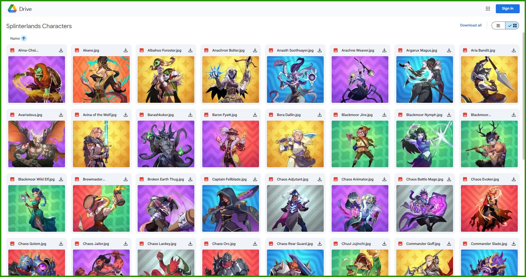The height and width of the screenshot is (277, 526).
Task: Download Bera Dallin.jpg
Action: [x=320, y=115]
